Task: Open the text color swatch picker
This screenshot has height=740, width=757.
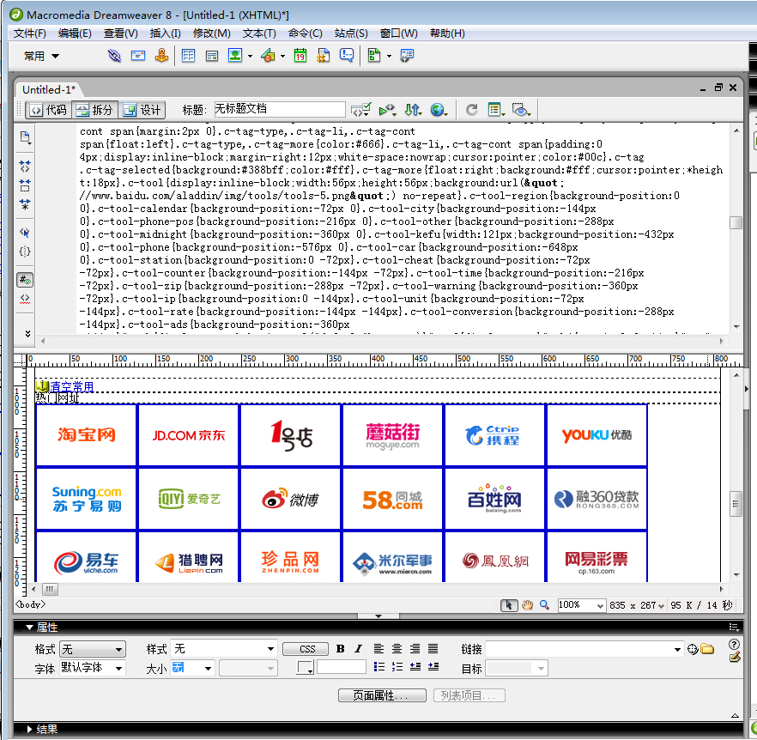Action: (x=306, y=668)
